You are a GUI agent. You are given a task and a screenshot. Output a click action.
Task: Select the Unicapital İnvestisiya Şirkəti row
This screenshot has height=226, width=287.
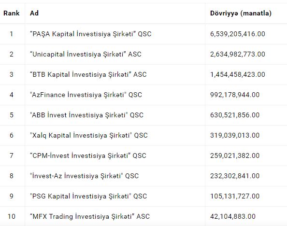click(143, 54)
